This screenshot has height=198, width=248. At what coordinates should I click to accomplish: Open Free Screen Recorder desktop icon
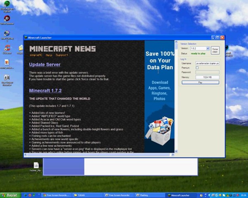click(x=7, y=80)
